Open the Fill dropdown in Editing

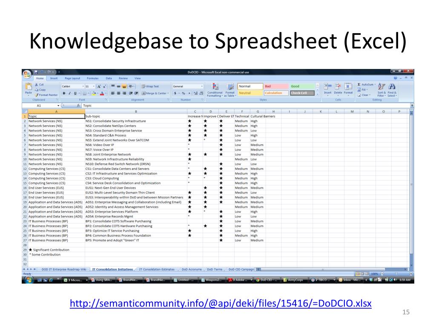pyautogui.click(x=362, y=90)
